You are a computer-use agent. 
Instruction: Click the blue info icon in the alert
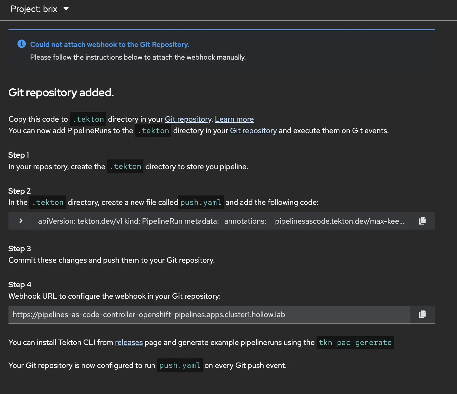click(21, 44)
